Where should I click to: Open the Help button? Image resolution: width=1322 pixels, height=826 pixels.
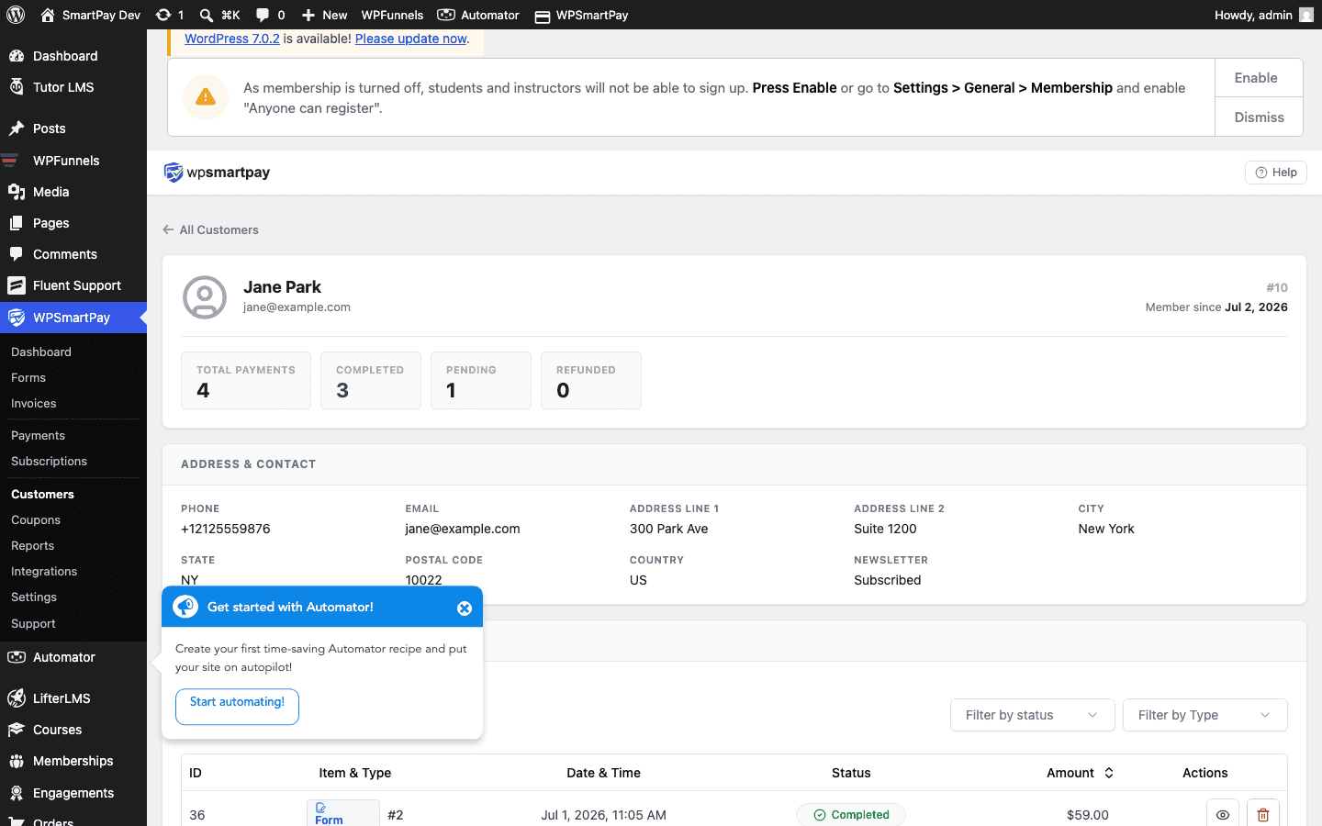click(x=1275, y=173)
